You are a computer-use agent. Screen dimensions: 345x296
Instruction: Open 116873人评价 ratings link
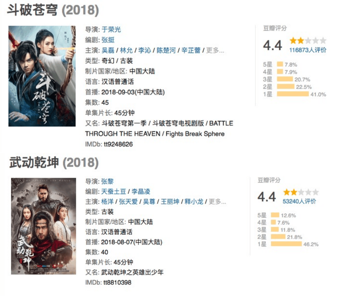pos(308,50)
